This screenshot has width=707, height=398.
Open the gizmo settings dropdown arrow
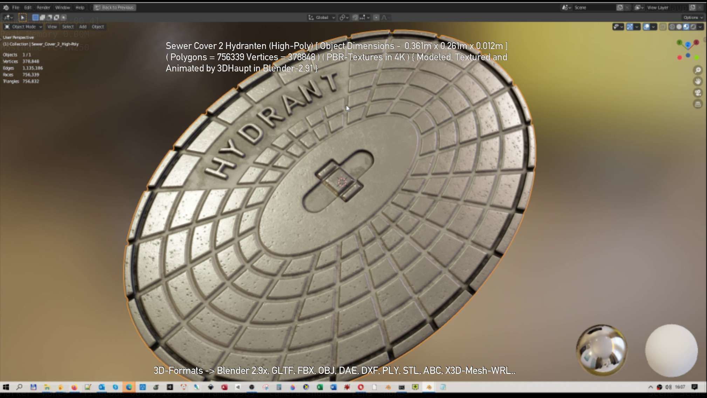pos(637,27)
